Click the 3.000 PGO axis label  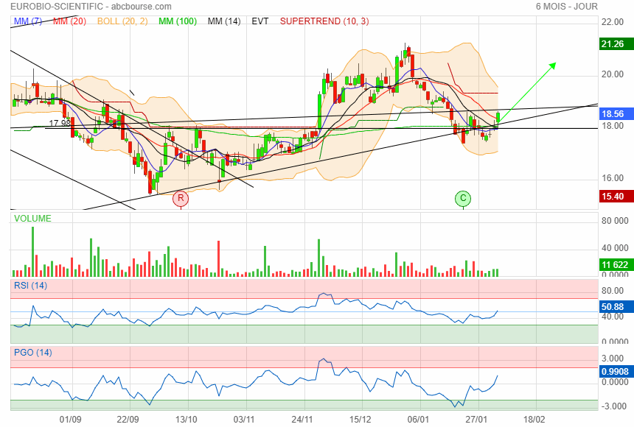[613, 359]
